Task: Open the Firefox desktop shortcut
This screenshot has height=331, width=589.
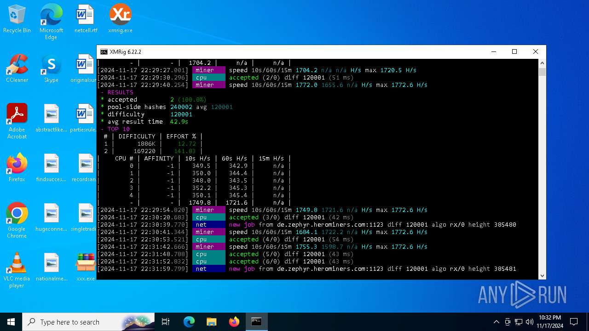Action: 17,168
